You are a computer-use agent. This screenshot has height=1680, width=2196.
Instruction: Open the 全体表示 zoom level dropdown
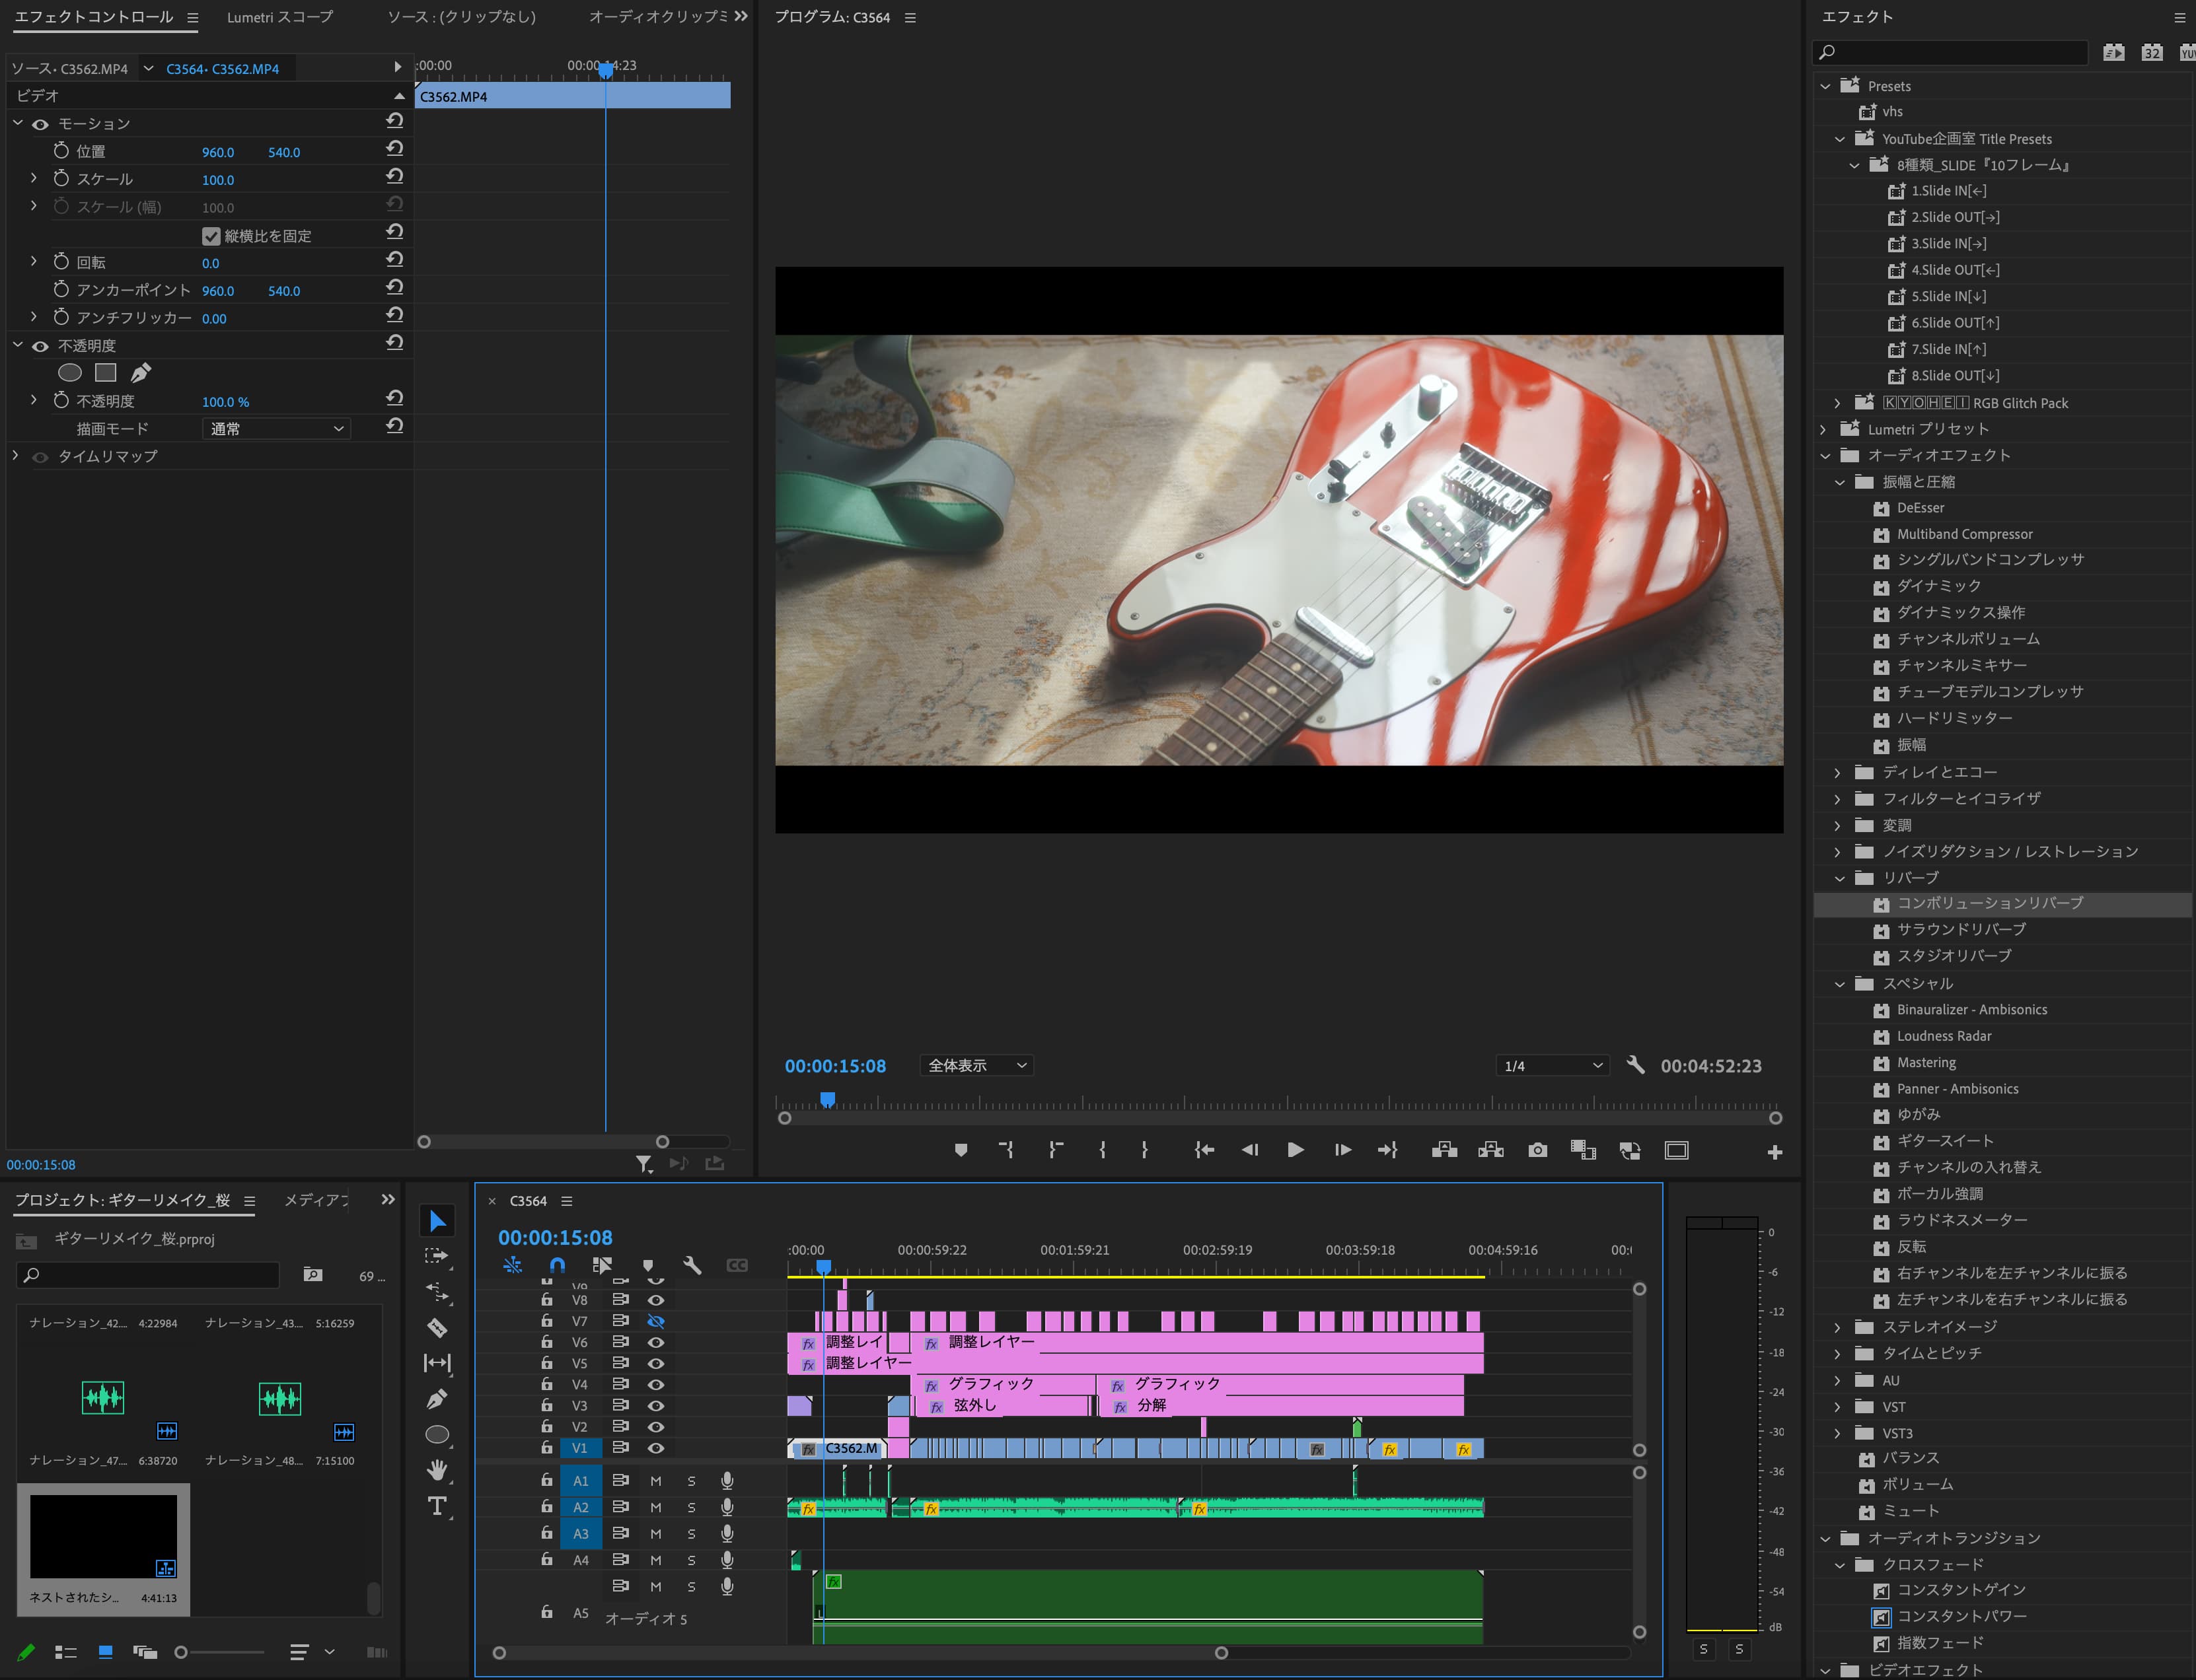[976, 1065]
